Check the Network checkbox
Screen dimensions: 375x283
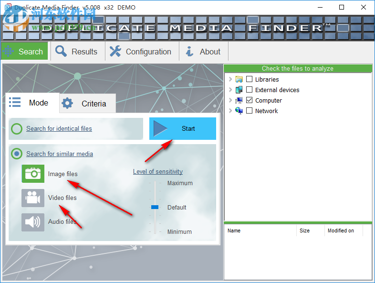tap(249, 111)
